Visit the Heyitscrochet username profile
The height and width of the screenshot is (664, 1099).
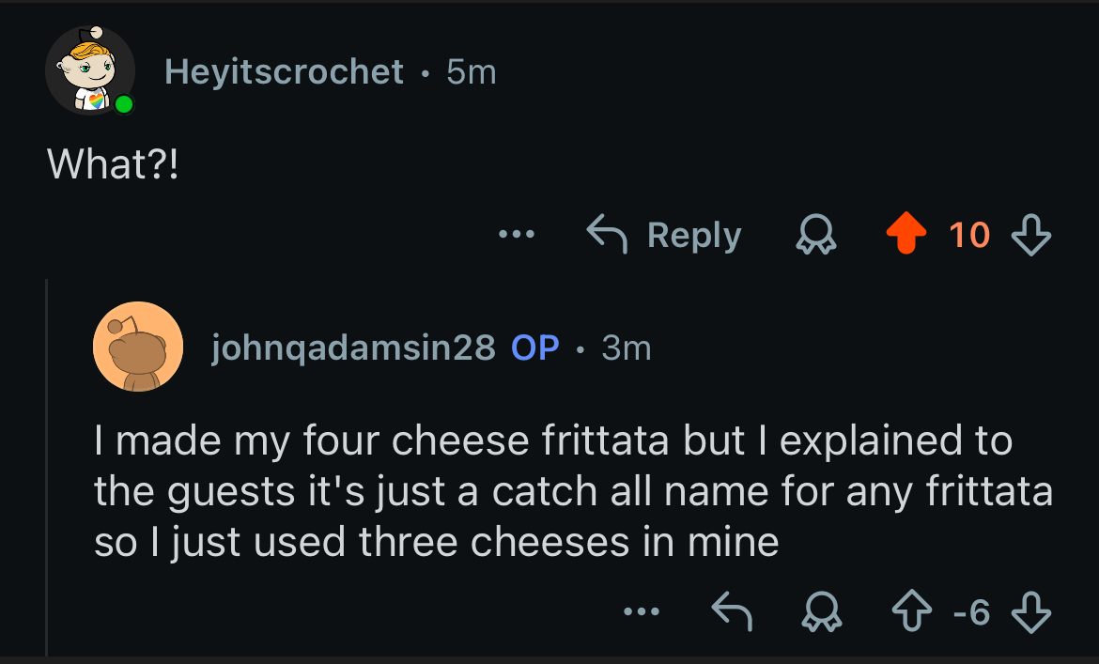pyautogui.click(x=284, y=71)
